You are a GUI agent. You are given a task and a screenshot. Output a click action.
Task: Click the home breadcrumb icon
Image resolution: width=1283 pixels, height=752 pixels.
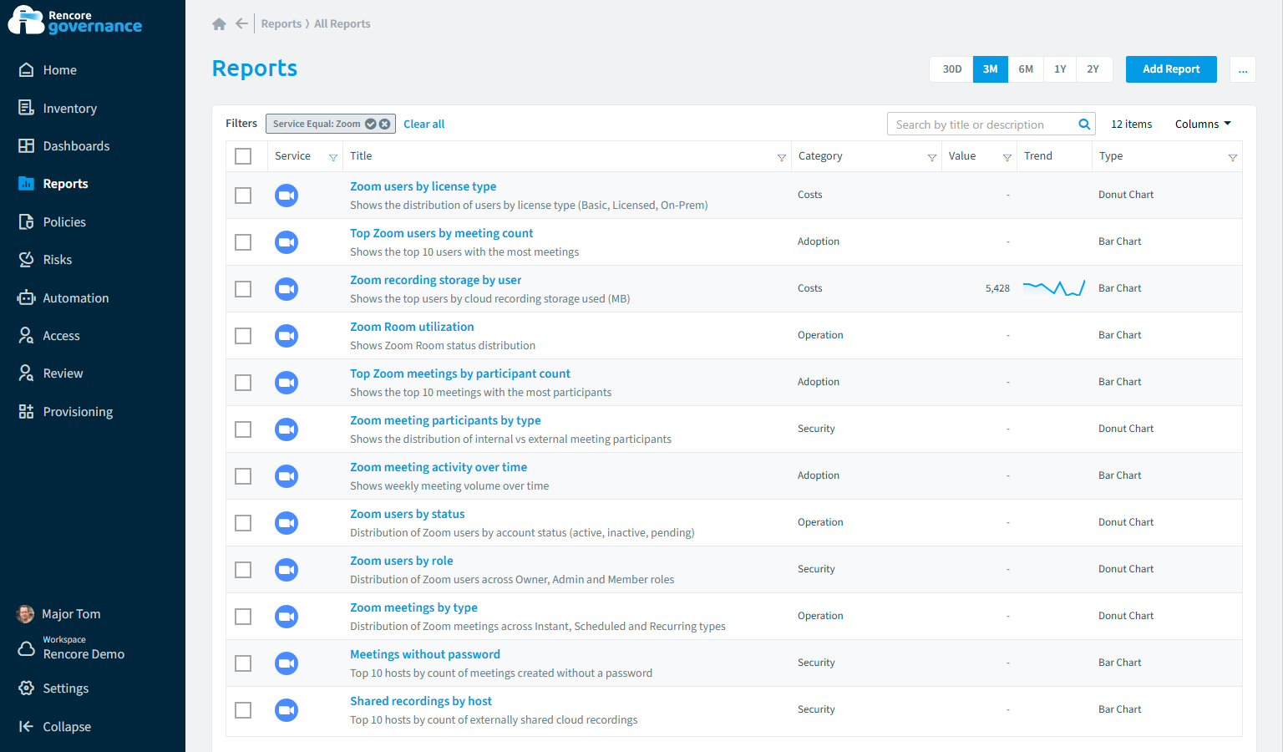click(220, 24)
